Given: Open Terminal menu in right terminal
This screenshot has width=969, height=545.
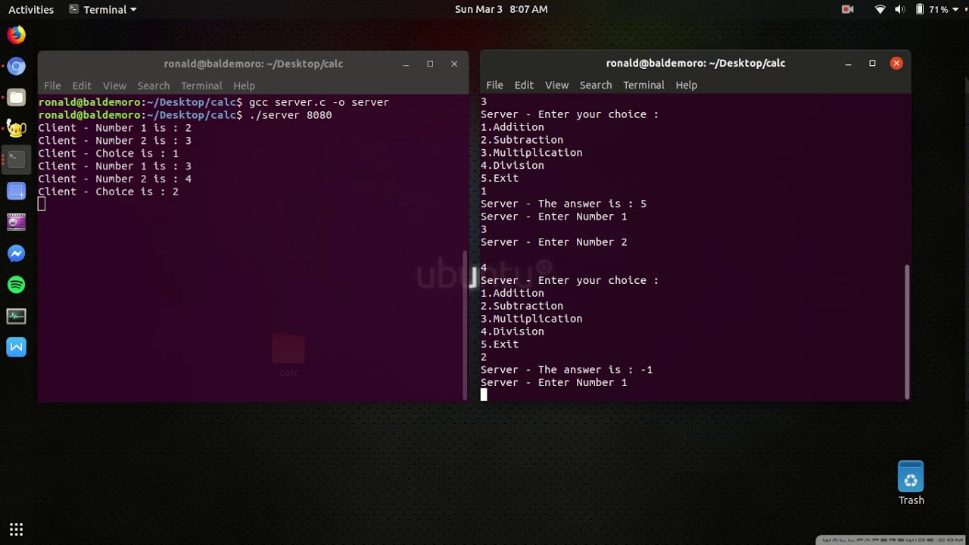Looking at the screenshot, I should [643, 85].
